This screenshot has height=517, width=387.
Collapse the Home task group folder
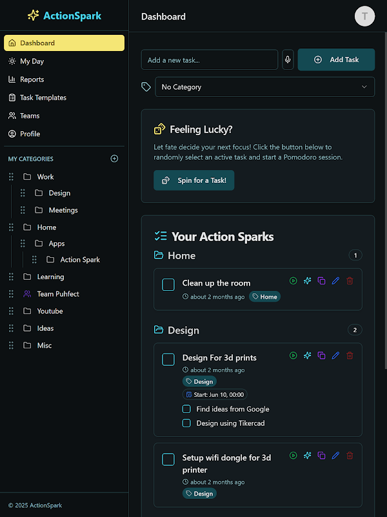(159, 255)
